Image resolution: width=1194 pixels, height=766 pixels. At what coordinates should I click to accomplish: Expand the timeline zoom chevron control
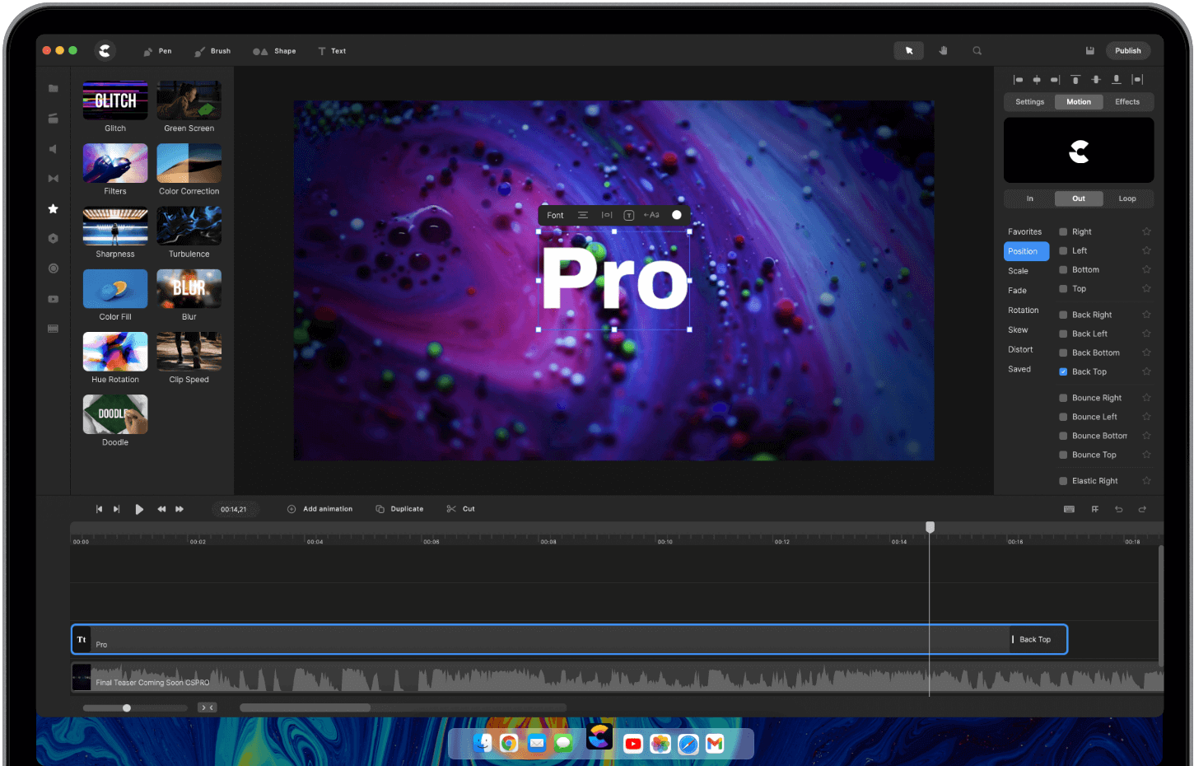tap(207, 707)
